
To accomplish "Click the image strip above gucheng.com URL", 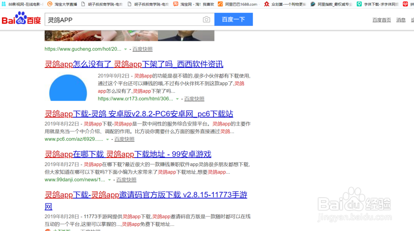I will [129, 35].
